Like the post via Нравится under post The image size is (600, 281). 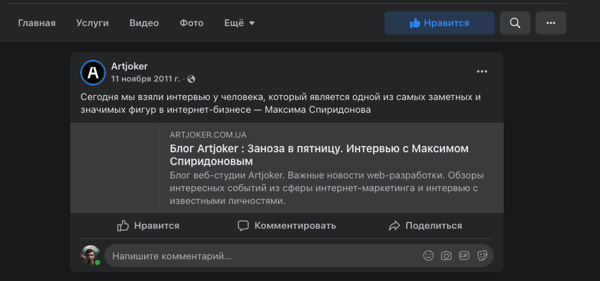coord(148,226)
